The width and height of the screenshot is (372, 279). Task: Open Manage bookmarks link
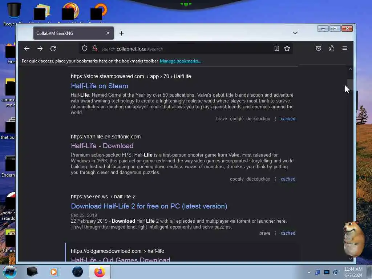180,61
